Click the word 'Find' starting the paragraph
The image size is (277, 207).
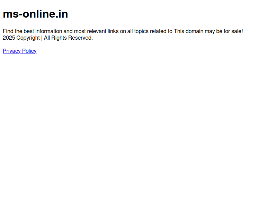click(8, 31)
